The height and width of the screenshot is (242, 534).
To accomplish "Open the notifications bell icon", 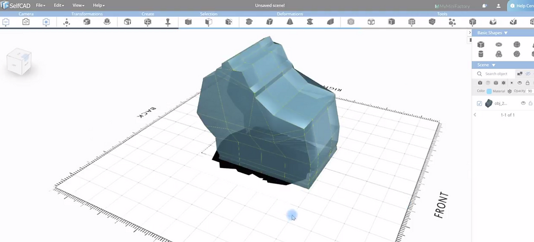I will pyautogui.click(x=484, y=6).
